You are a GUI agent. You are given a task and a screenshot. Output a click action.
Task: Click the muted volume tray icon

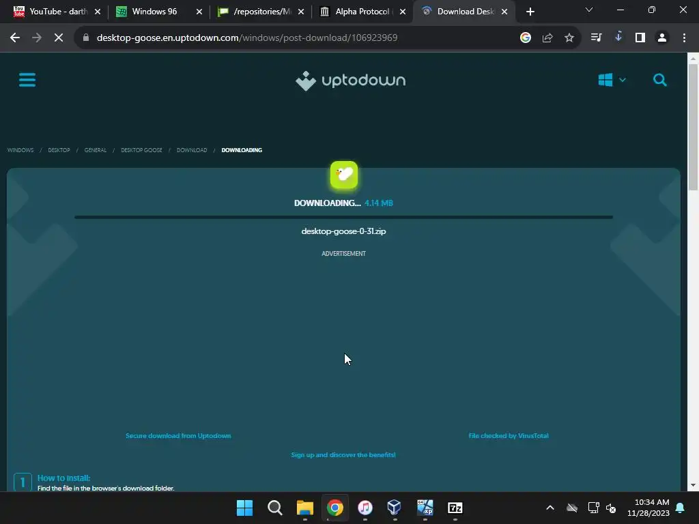(x=611, y=508)
